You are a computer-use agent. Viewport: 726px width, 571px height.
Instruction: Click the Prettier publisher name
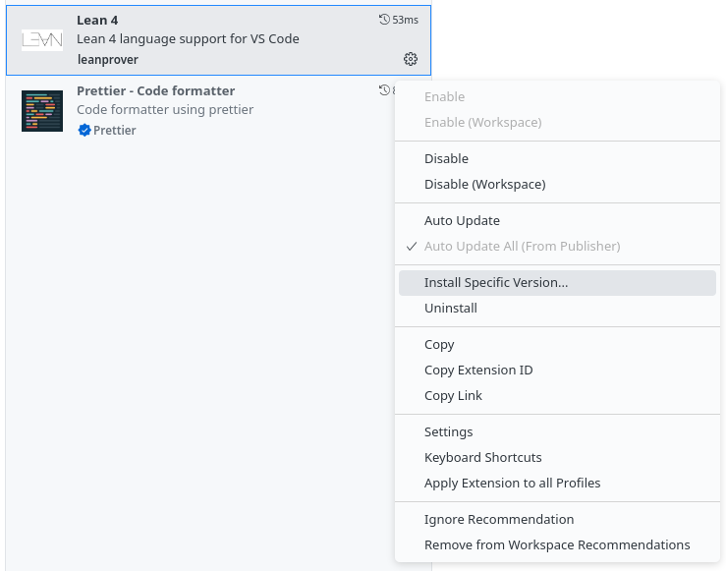[x=114, y=130]
